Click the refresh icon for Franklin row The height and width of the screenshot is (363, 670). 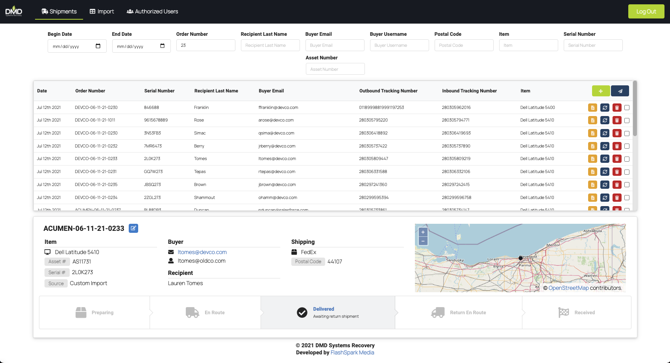pos(605,107)
